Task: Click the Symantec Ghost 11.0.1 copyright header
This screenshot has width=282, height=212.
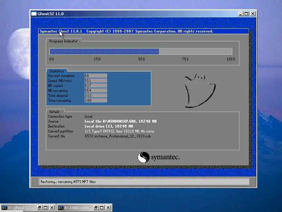Action: point(126,31)
